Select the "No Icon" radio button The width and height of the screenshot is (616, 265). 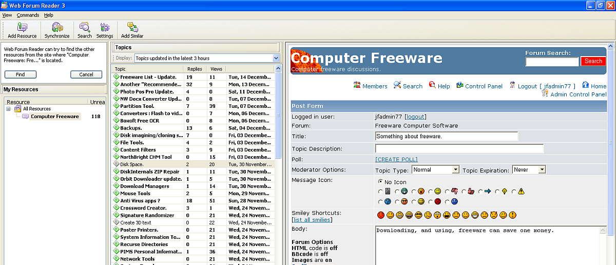[380, 182]
